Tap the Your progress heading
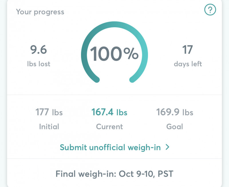 (40, 12)
